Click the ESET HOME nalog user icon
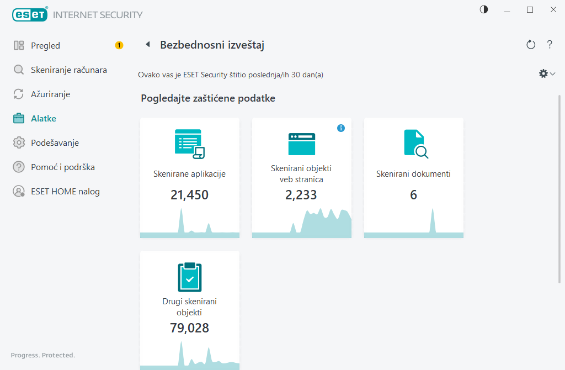 pyautogui.click(x=19, y=192)
